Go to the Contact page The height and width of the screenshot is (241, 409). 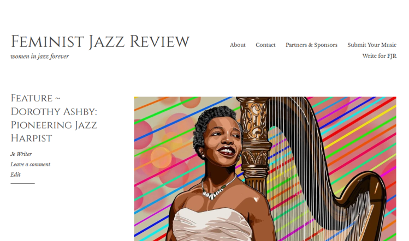coord(265,45)
